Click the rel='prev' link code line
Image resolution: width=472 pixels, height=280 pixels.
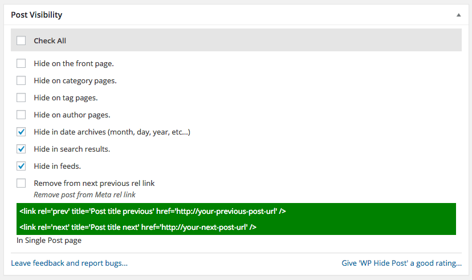coord(152,211)
